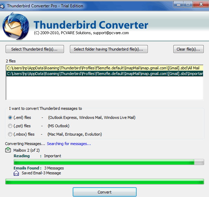
Task: Click the 'Important' reading value text
Action: pyautogui.click(x=52, y=156)
